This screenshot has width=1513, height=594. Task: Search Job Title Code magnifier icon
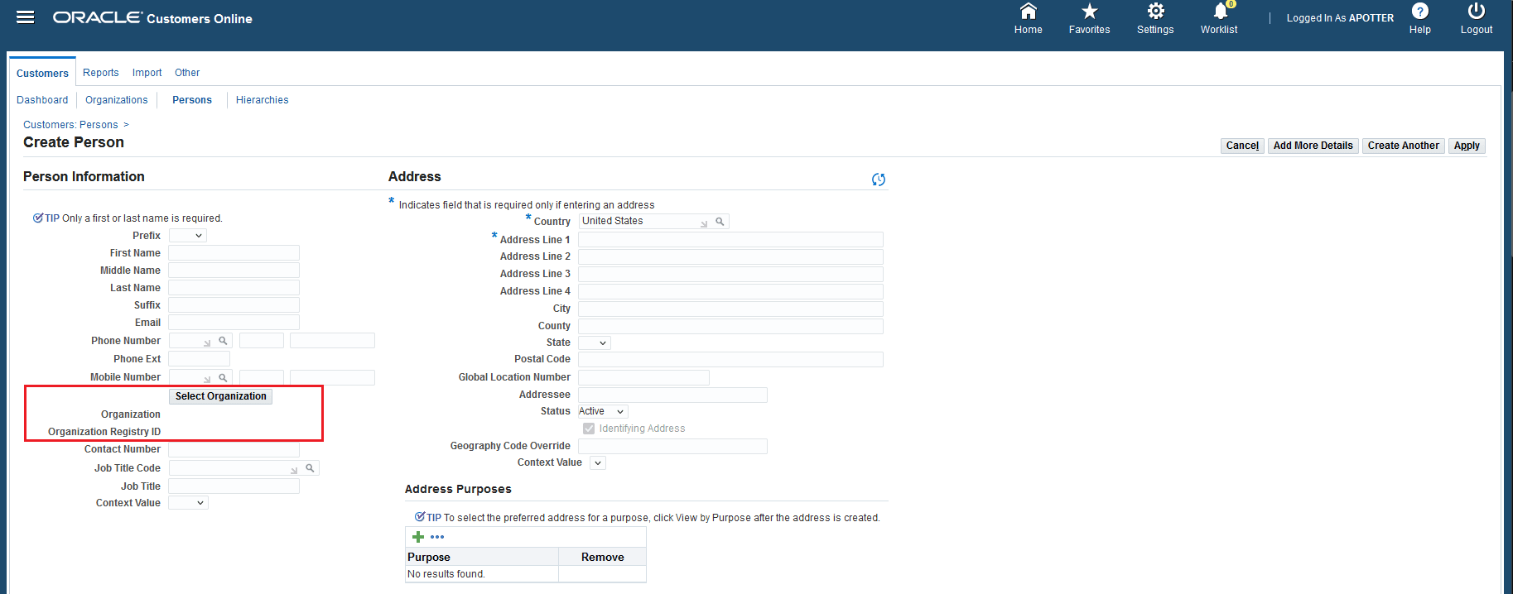click(310, 468)
